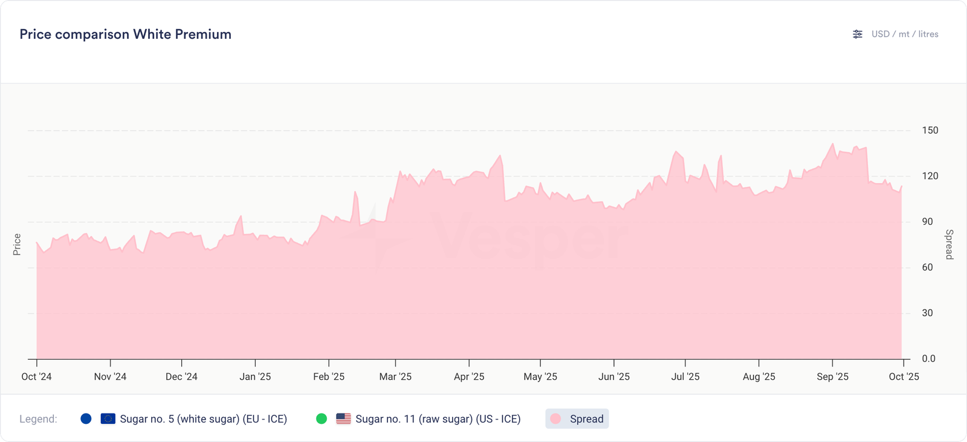Click the Price left axis title
This screenshot has height=442, width=967.
[x=17, y=244]
